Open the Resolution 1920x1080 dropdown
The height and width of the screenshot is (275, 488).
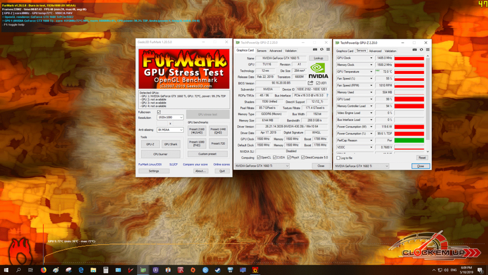(170, 117)
